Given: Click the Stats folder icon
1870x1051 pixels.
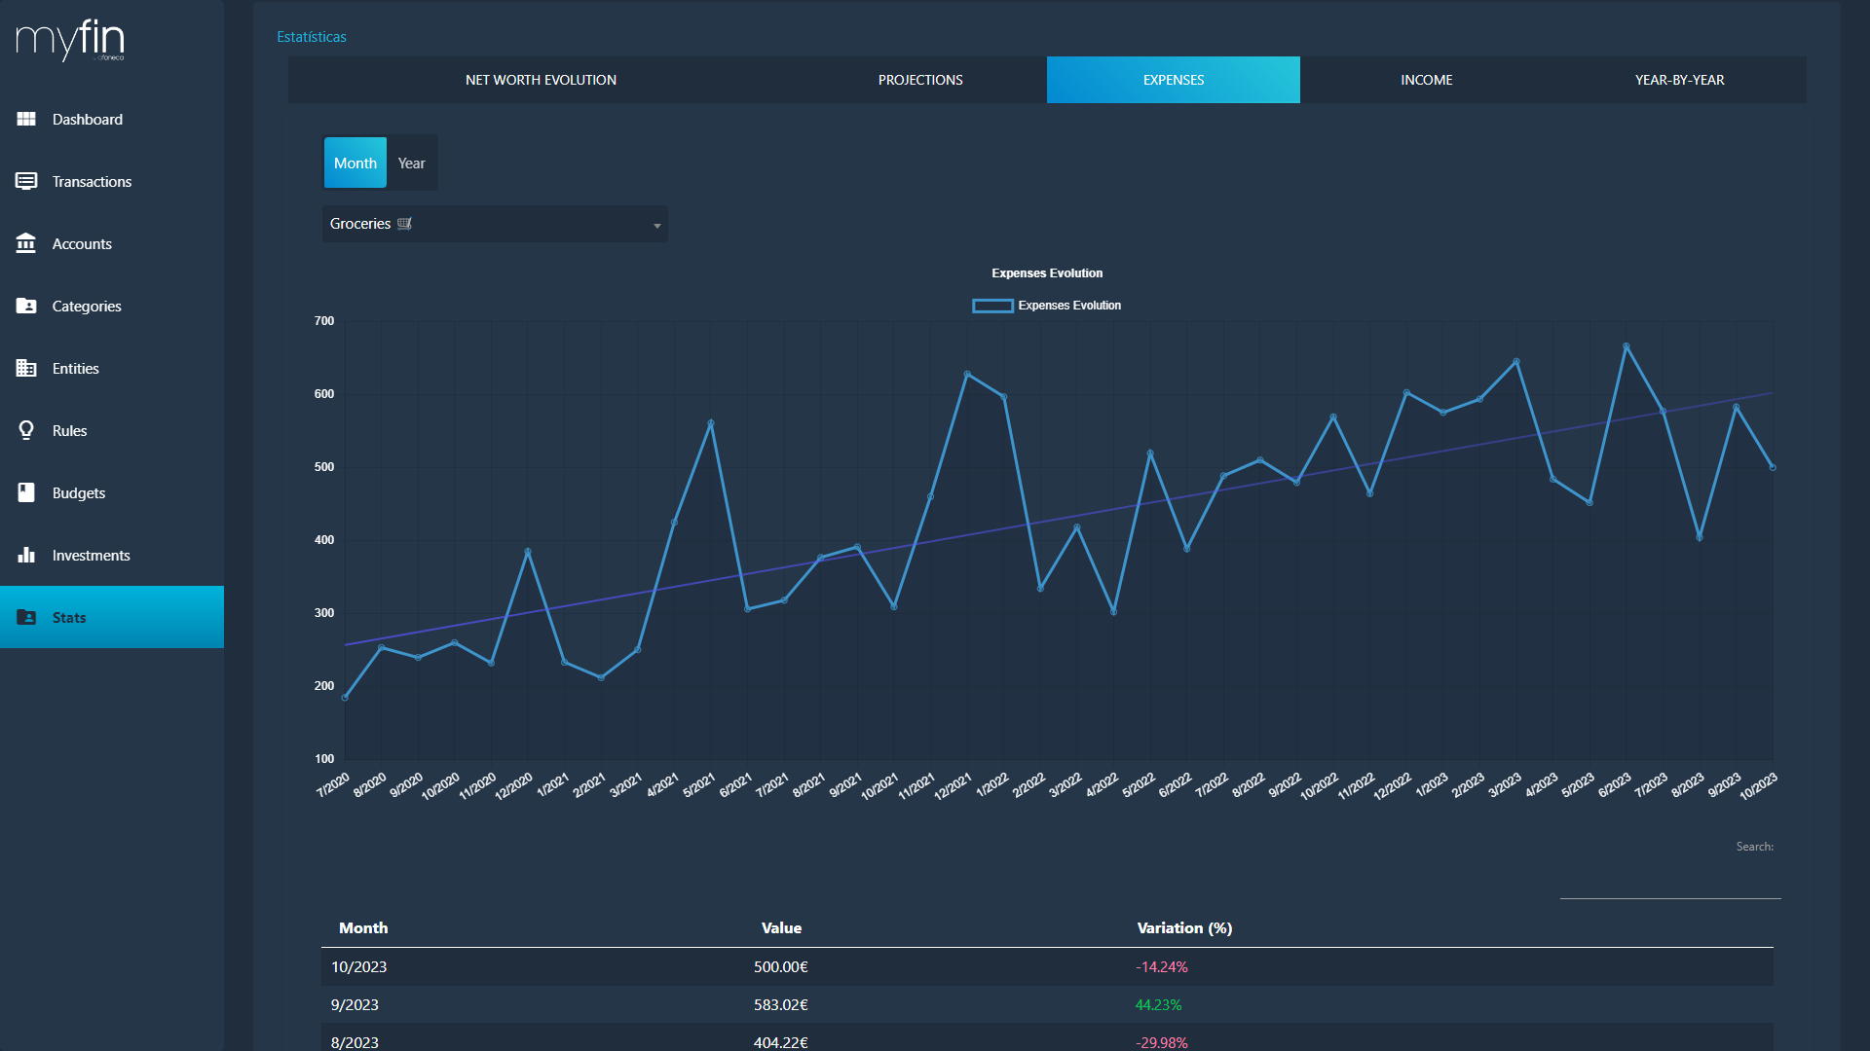Looking at the screenshot, I should point(26,617).
